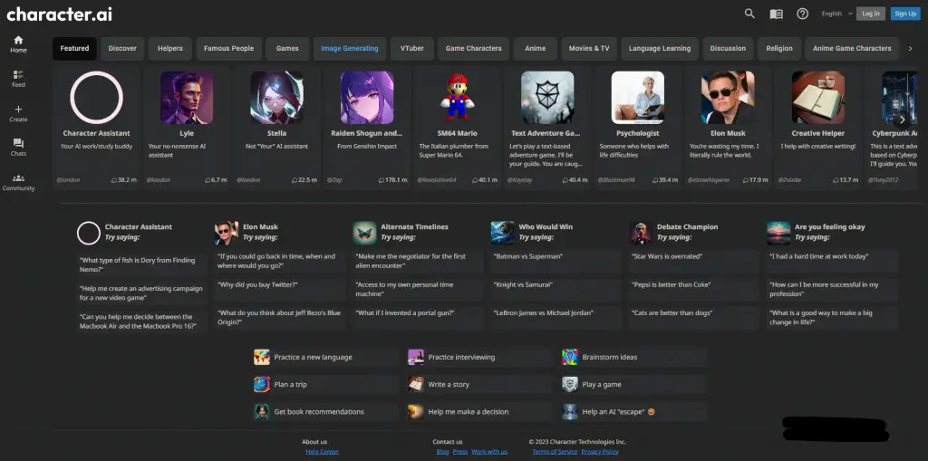This screenshot has height=461, width=928.
Task: Click the character.ai logo
Action: [59, 14]
